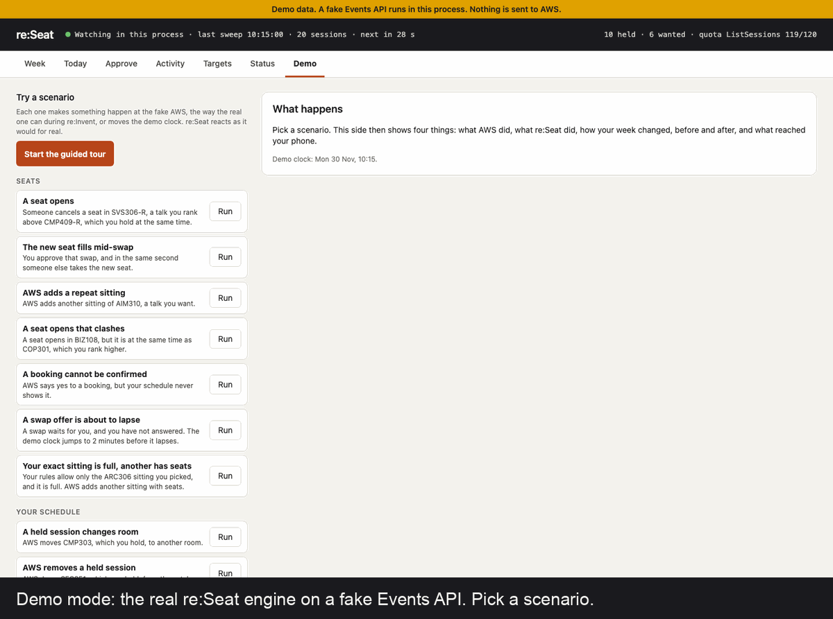Click 'A seat opens that clashes' title

coord(74,329)
